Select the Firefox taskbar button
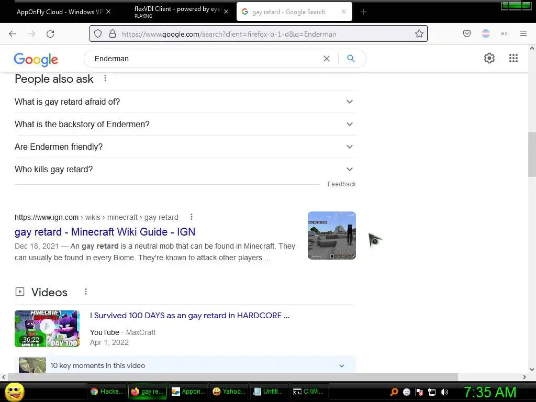536x402 pixels. pyautogui.click(x=148, y=392)
